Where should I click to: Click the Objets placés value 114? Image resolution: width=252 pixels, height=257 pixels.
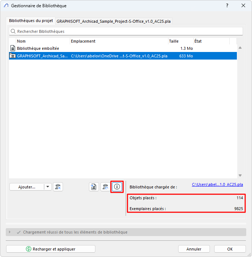click(x=239, y=198)
